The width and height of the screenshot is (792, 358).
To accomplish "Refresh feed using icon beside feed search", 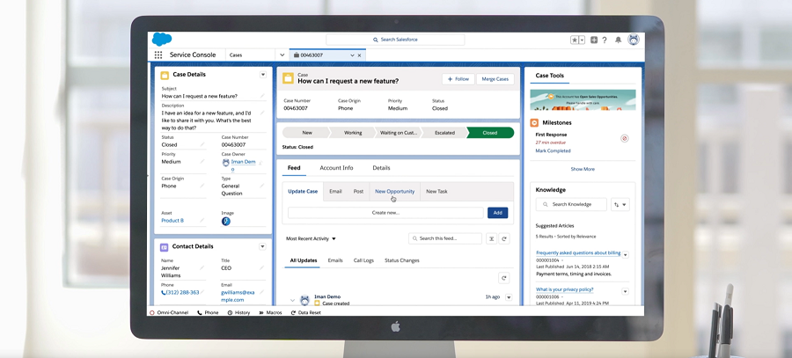I will [504, 238].
